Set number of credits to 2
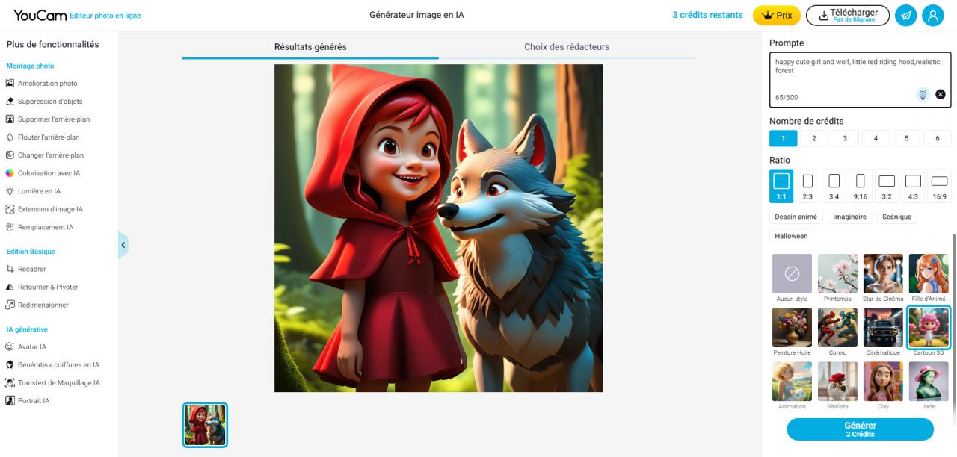This screenshot has height=457, width=957. click(x=814, y=138)
